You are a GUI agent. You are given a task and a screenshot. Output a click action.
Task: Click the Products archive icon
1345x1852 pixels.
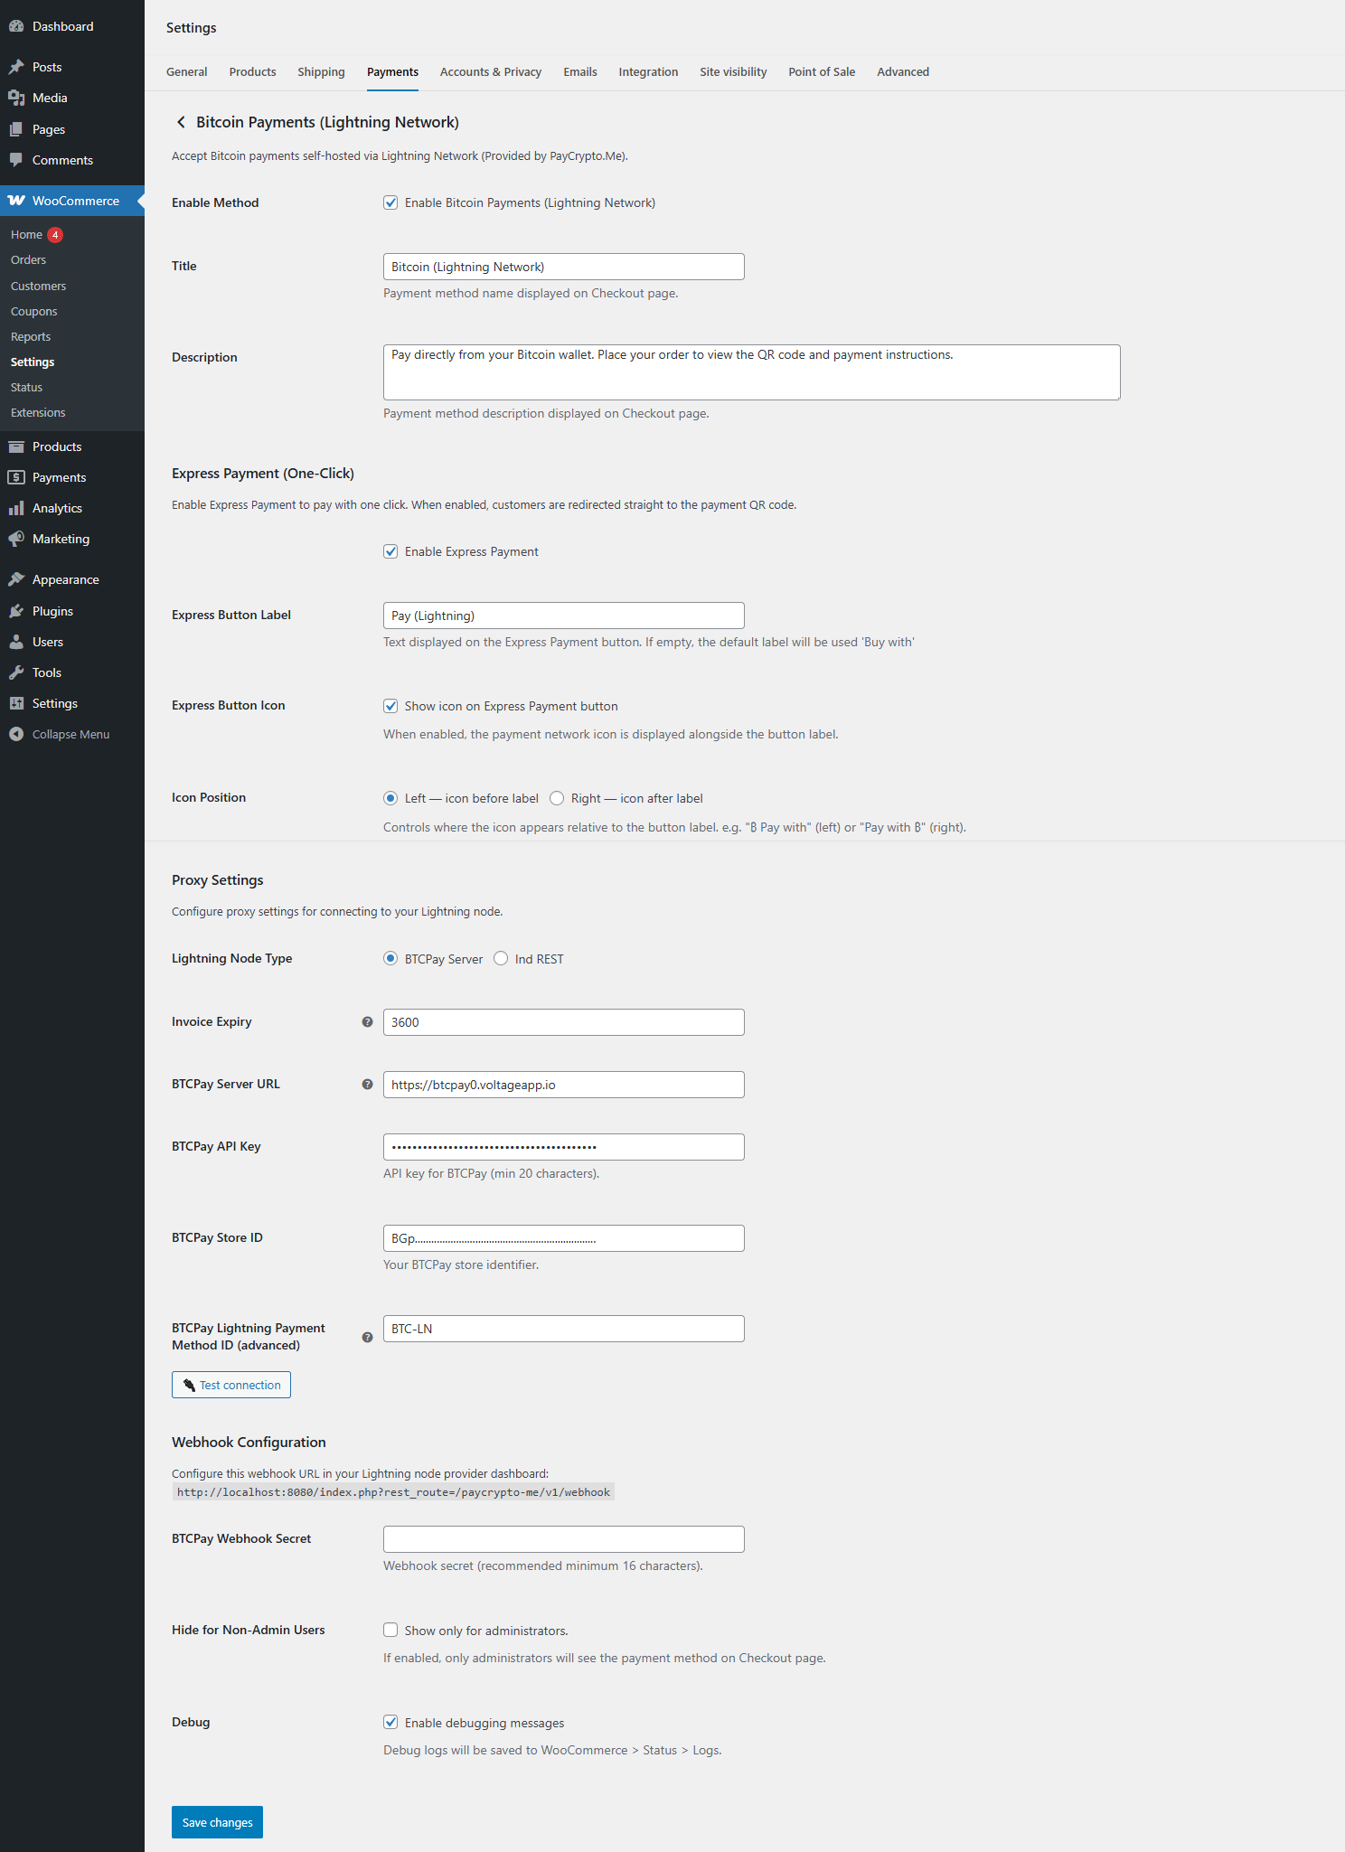pos(16,447)
